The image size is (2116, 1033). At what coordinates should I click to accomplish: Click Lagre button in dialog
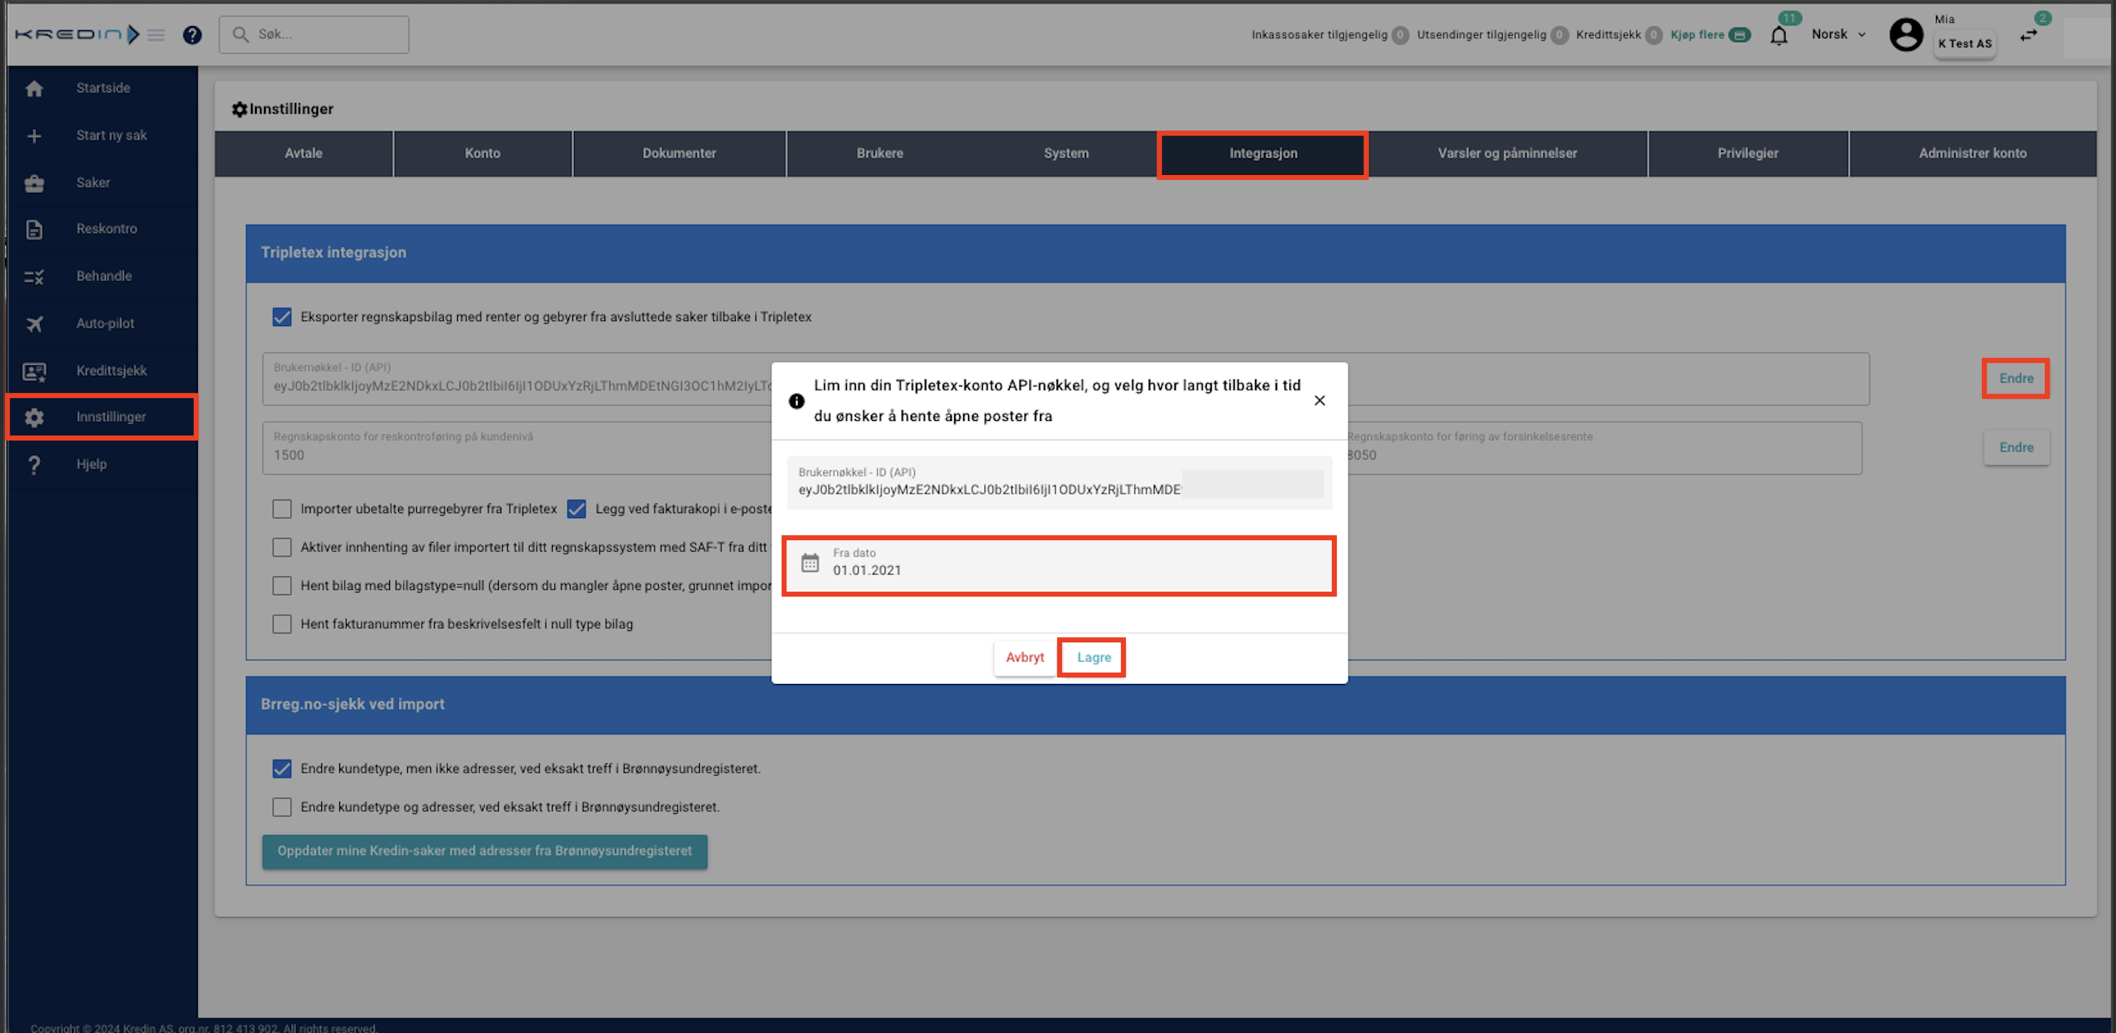point(1093,658)
